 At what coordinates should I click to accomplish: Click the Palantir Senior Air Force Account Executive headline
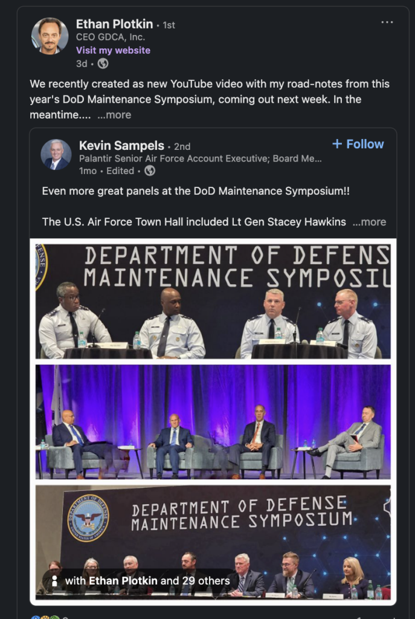point(201,159)
